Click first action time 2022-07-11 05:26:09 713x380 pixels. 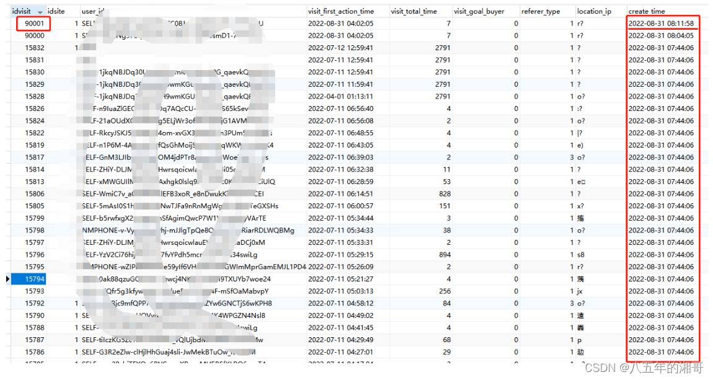click(x=341, y=267)
